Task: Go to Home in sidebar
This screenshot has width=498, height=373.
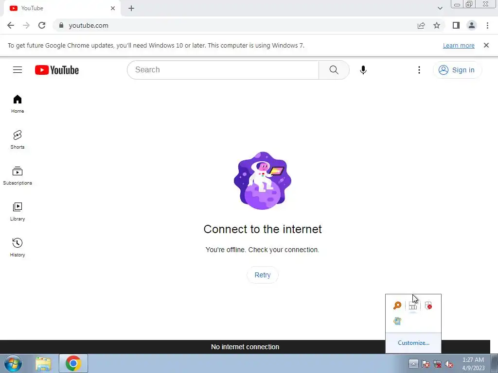Action: click(18, 104)
